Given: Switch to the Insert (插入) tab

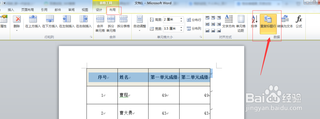Looking at the screenshot, I should 11,10.
